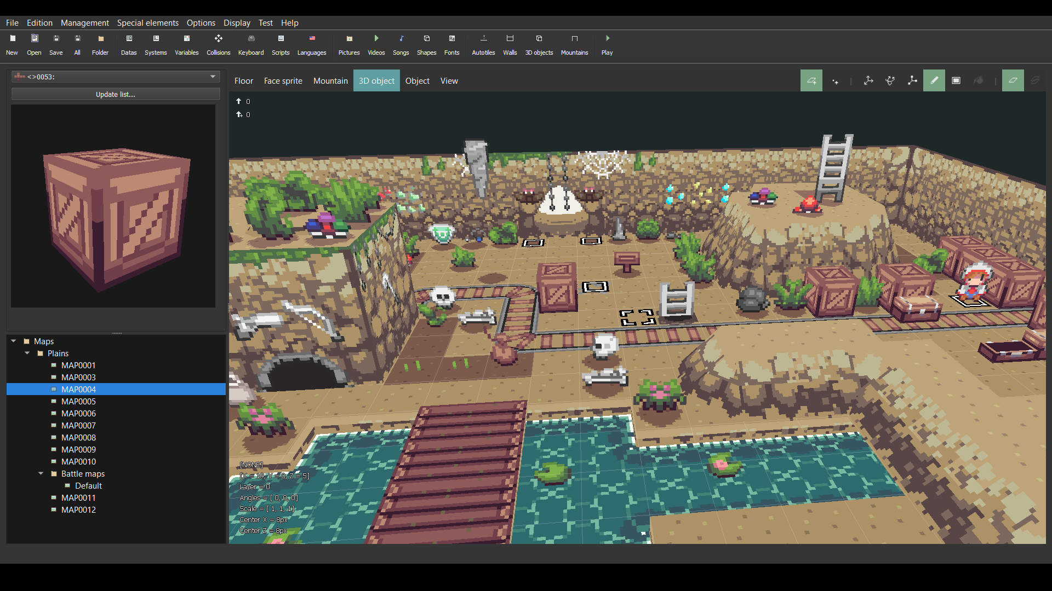Click the scale transform tool icon

[x=913, y=80]
